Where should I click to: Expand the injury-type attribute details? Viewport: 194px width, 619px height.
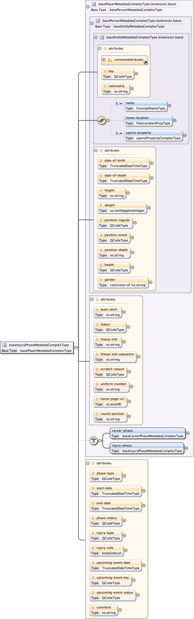tap(124, 535)
